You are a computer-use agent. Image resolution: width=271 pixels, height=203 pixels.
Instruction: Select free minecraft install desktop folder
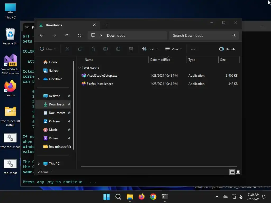coord(10,116)
